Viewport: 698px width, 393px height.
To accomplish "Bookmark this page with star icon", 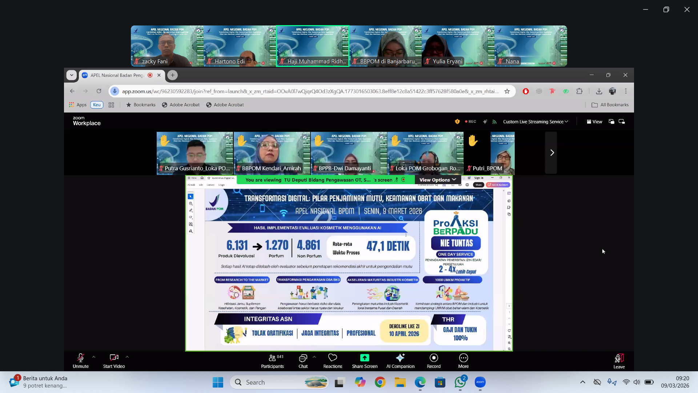I will click(507, 91).
